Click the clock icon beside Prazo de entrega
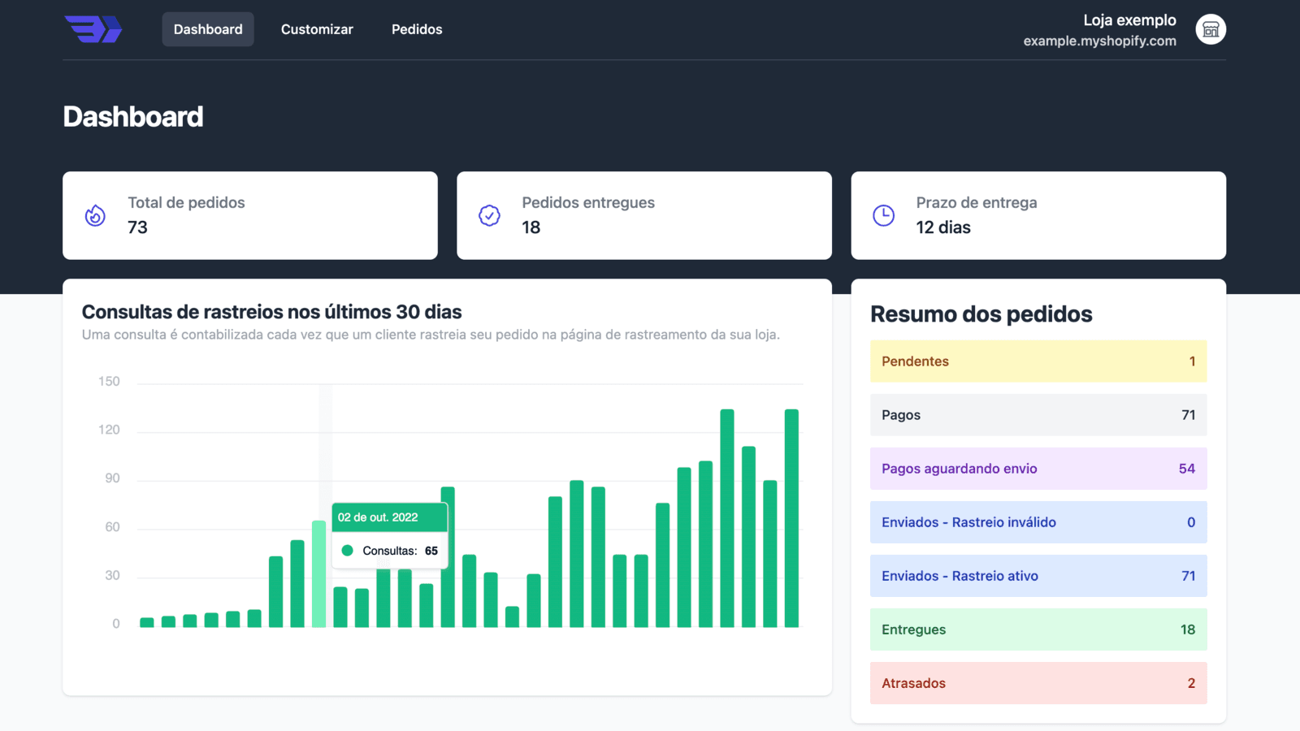The image size is (1300, 731). 883,215
